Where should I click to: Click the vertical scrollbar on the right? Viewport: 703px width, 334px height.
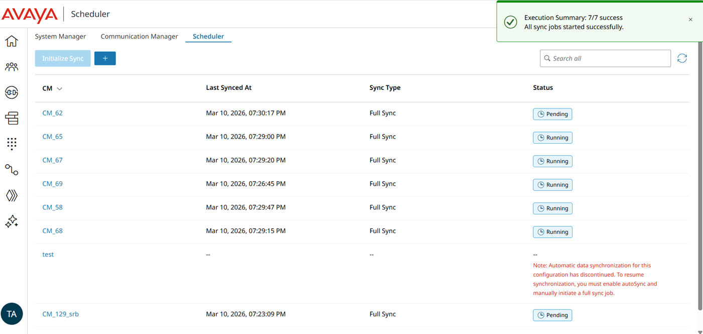point(699,176)
